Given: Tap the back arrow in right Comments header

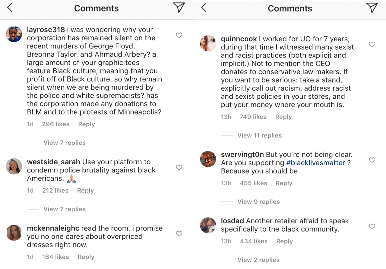Looking at the screenshot, I should tap(204, 8).
